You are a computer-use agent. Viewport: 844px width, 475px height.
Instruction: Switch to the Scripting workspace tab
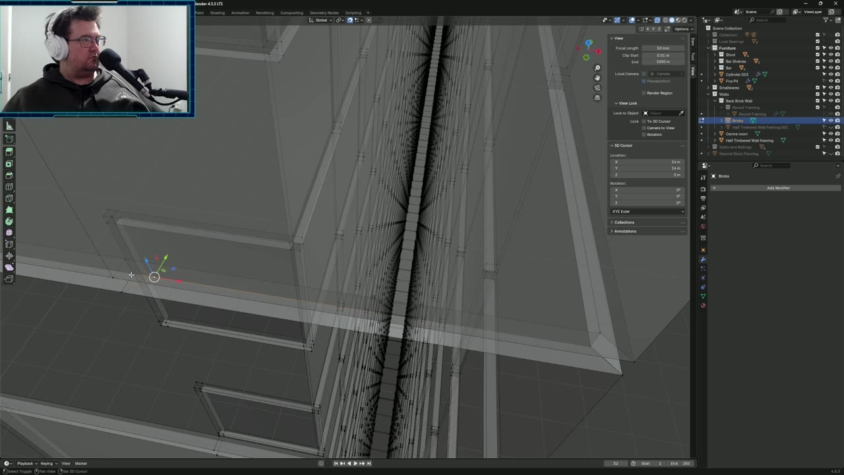pyautogui.click(x=353, y=13)
